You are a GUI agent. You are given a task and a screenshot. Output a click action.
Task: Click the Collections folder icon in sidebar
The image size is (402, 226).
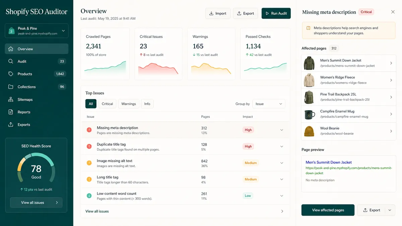click(11, 87)
